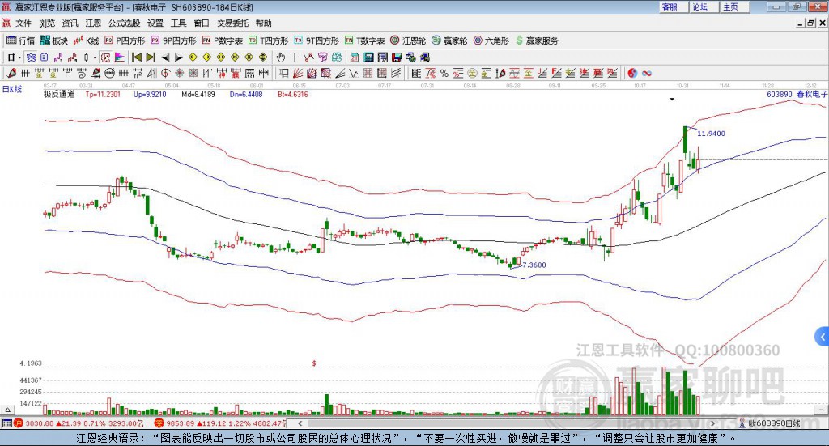Screen dimensions: 829x446
Task: Open the 帮助 menu
Action: pyautogui.click(x=263, y=23)
